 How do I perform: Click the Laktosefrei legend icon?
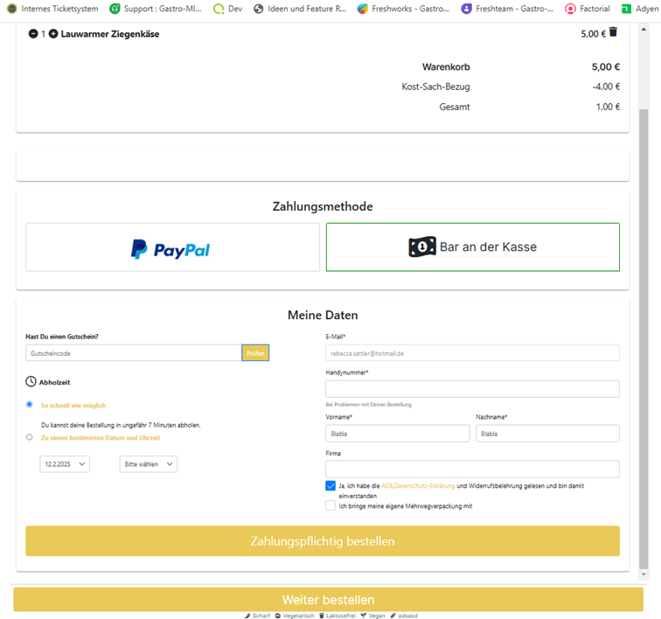322,616
